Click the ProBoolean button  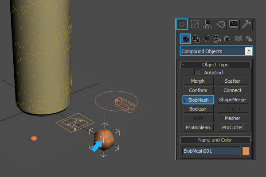pos(198,127)
